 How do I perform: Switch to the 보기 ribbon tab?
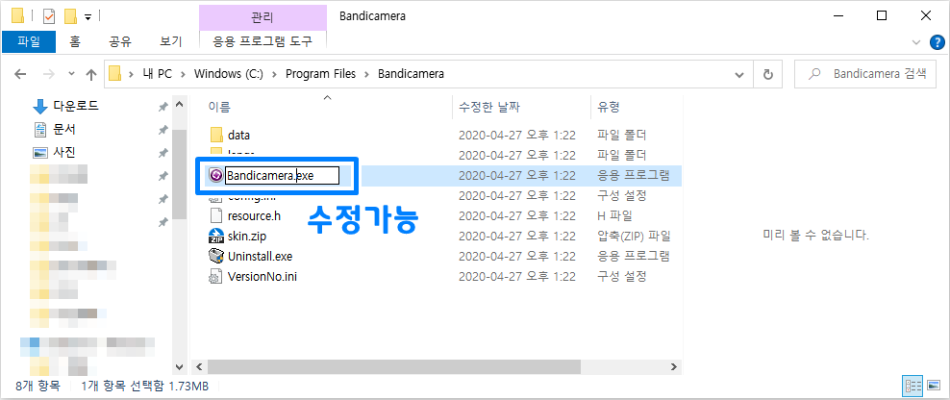pos(170,41)
